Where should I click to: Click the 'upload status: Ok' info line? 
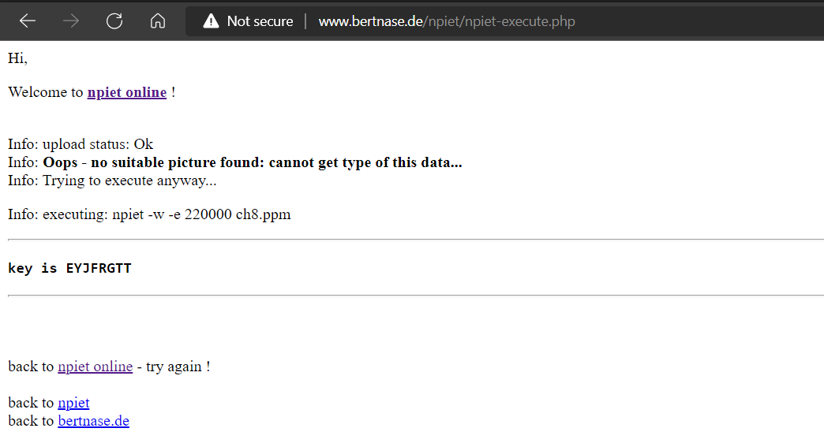click(98, 144)
